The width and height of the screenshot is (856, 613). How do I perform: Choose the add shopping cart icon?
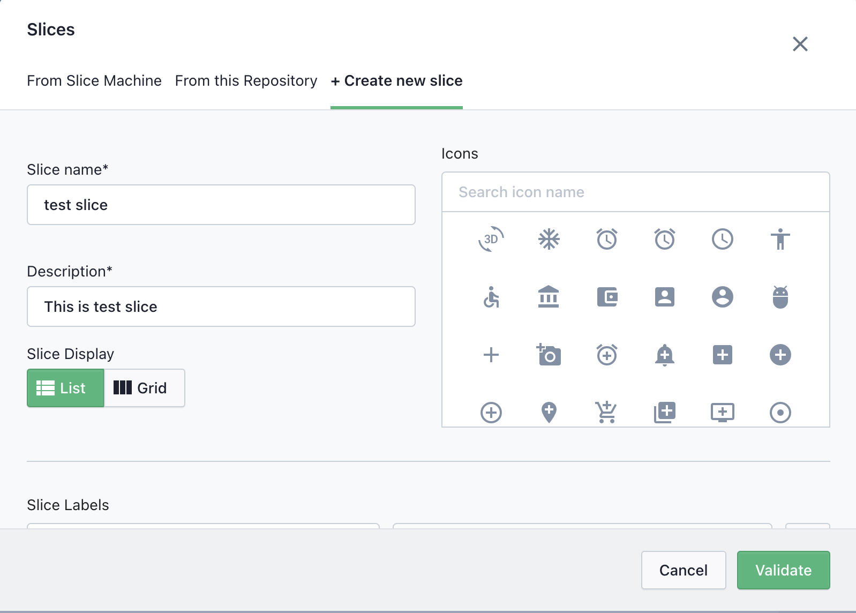pyautogui.click(x=606, y=413)
